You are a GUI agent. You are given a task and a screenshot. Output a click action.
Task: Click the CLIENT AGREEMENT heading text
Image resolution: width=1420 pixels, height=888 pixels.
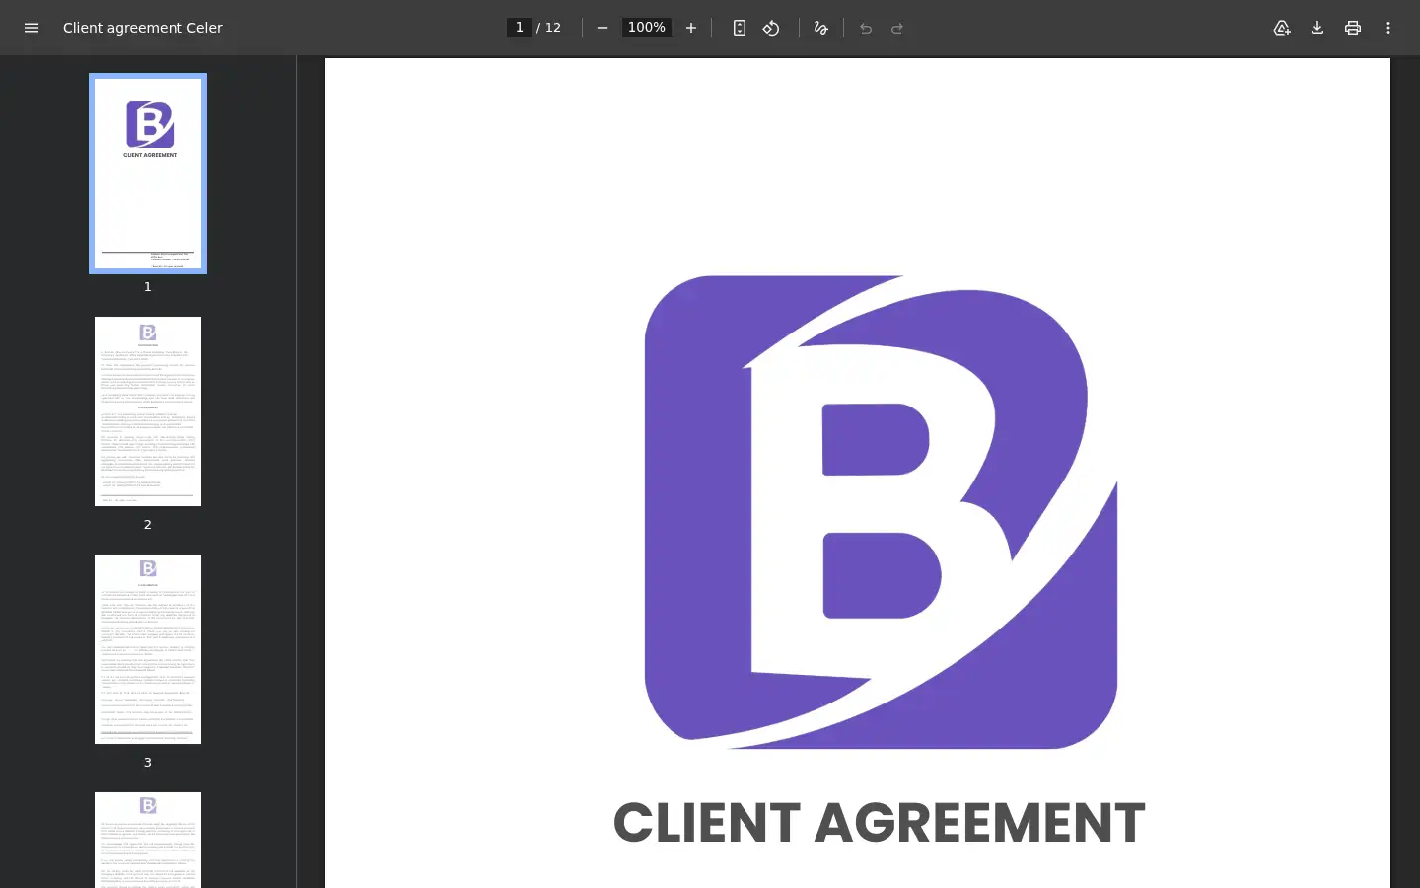pos(880,823)
